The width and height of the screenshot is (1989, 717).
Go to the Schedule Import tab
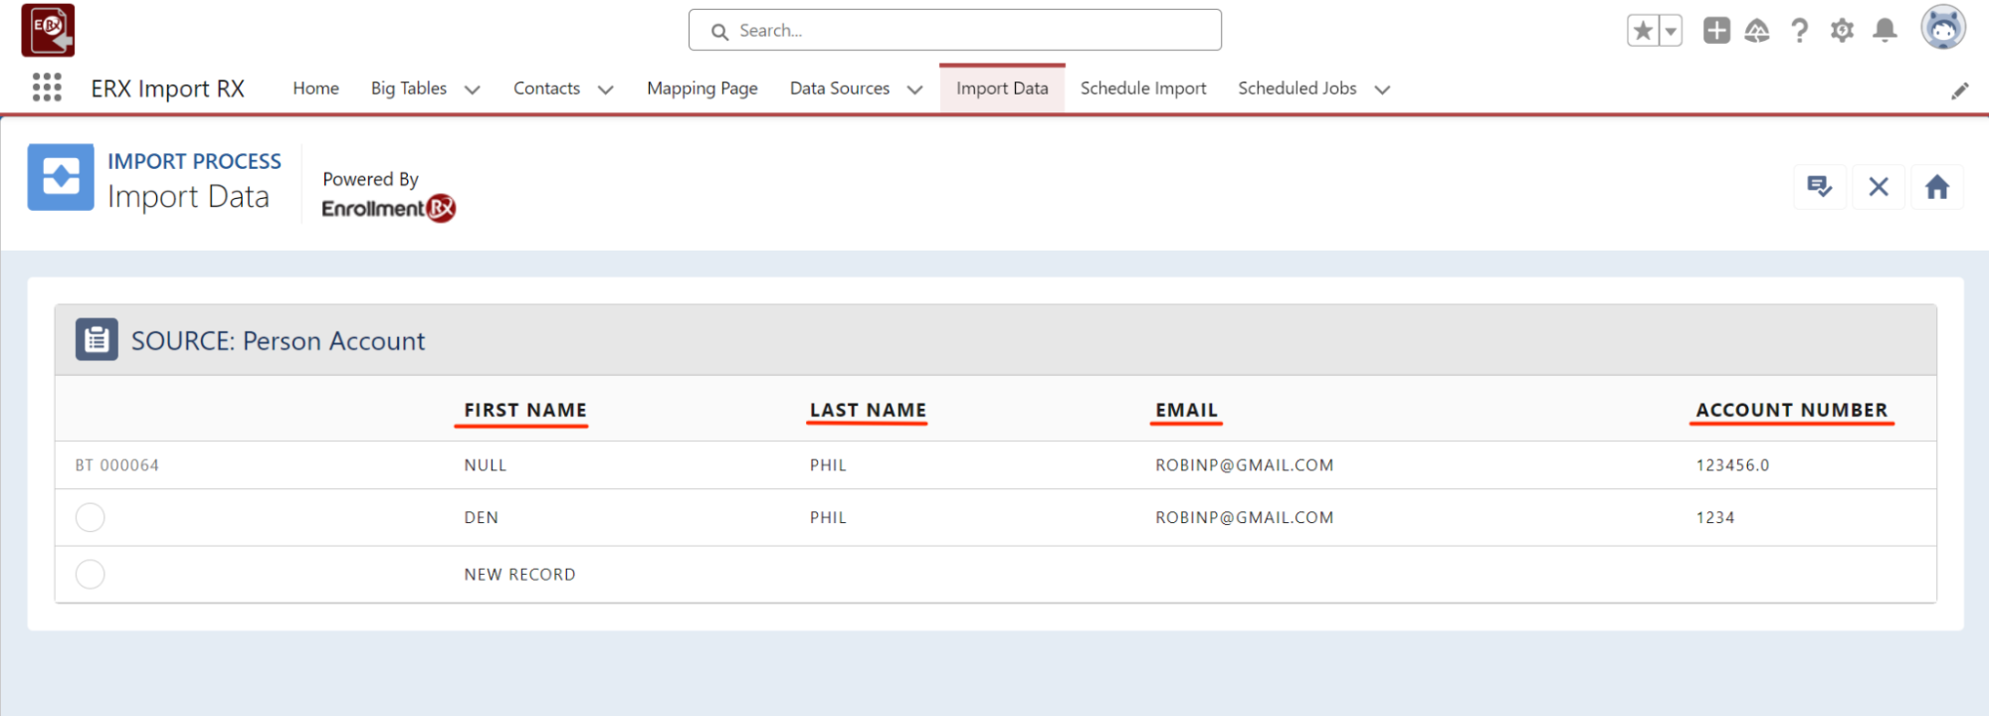[x=1142, y=89]
